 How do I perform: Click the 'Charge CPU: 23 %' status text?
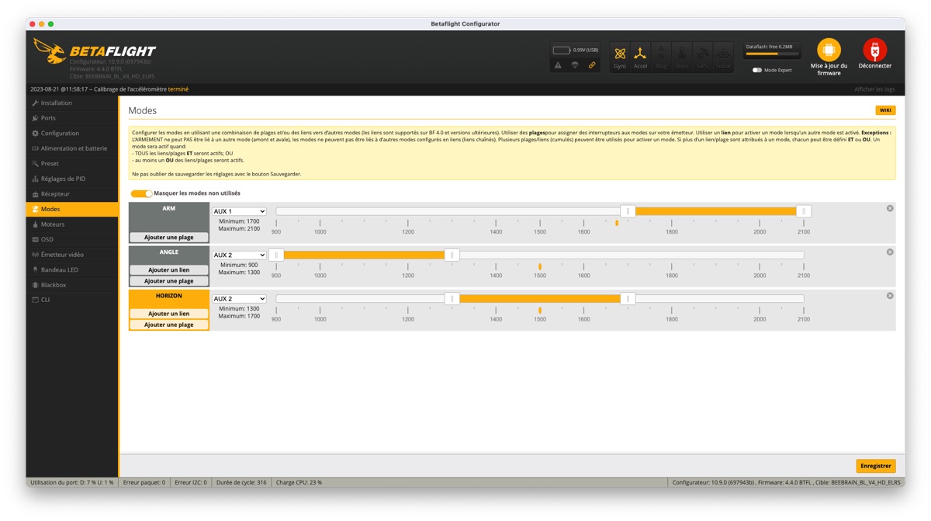(299, 482)
